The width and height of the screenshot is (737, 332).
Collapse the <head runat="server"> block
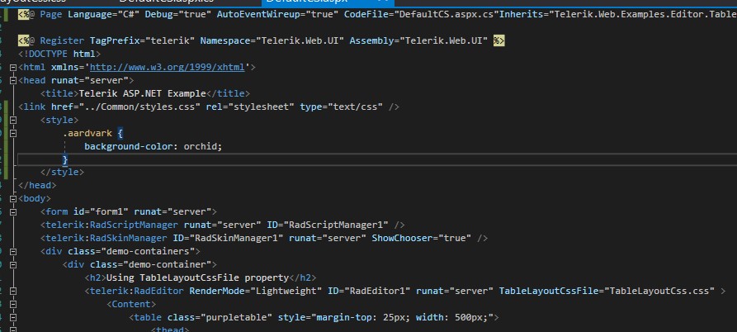(x=12, y=81)
